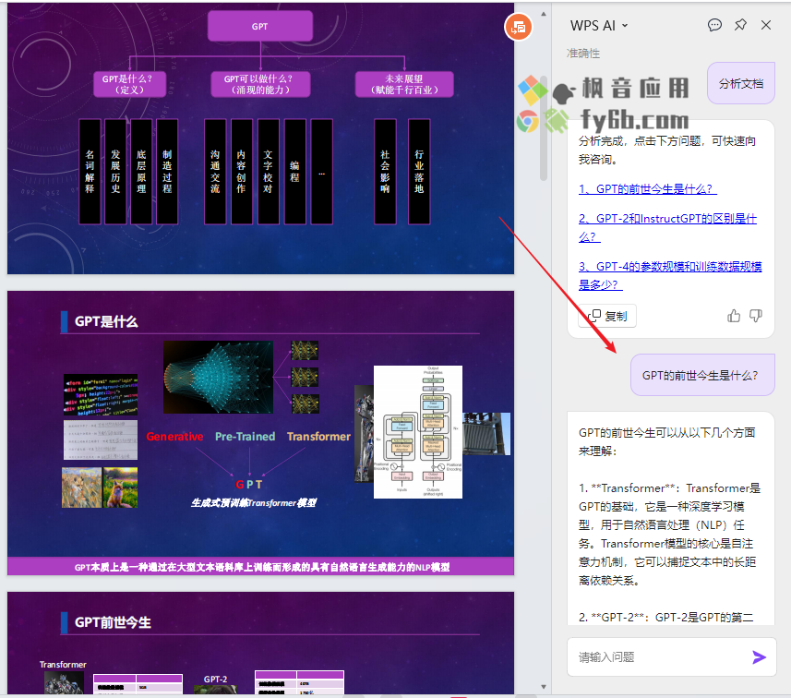Click the 底层原理 vertical box
Screen dimensions: 791x698
click(141, 172)
